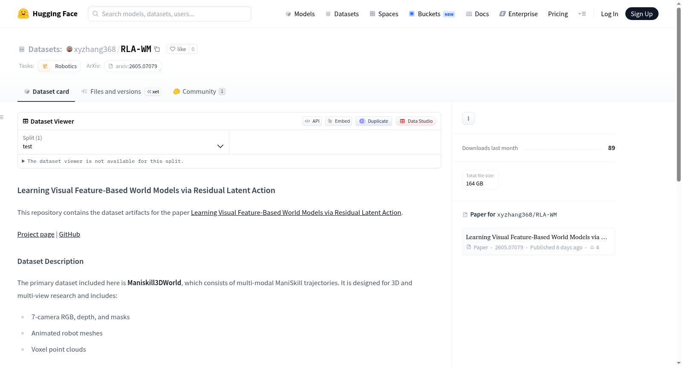The height and width of the screenshot is (367, 682).
Task: Click the heart like button
Action: [178, 49]
